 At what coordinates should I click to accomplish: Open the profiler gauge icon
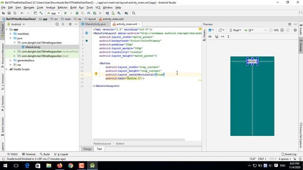[x=89, y=13]
